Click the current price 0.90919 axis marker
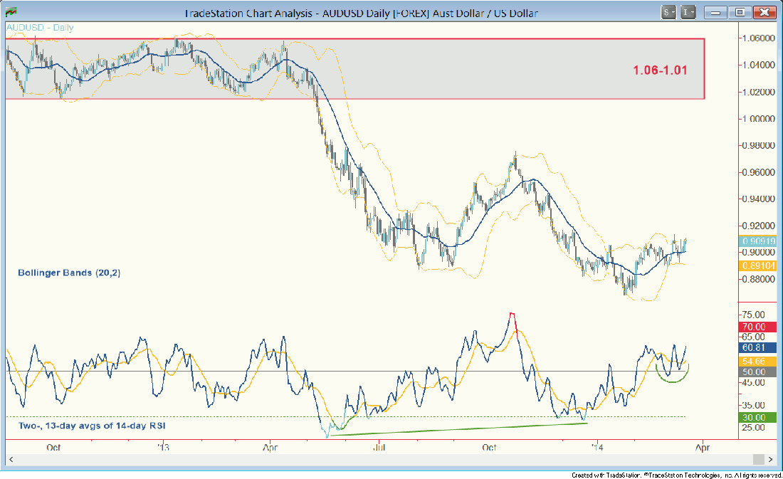Viewport: 783px width, 479px height. point(757,241)
